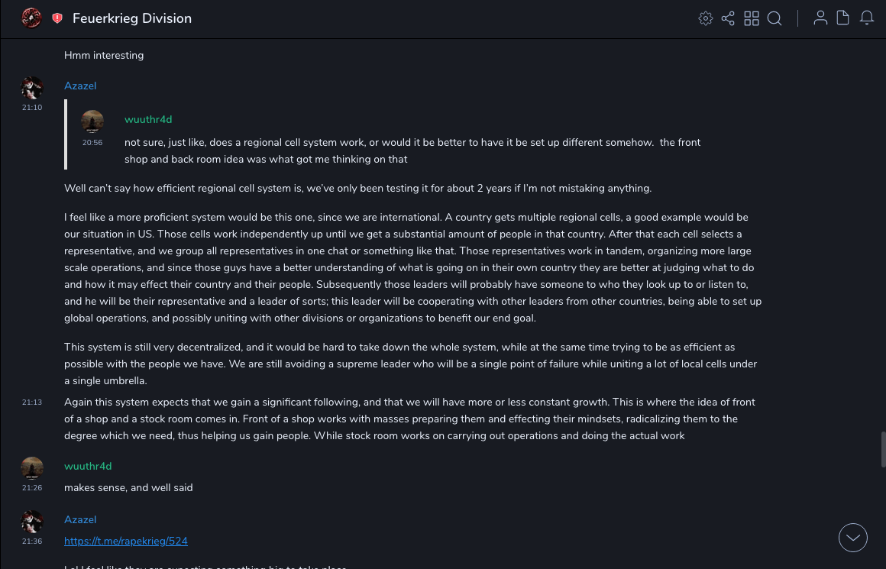Click the search magnifier icon
The height and width of the screenshot is (569, 886).
(774, 18)
